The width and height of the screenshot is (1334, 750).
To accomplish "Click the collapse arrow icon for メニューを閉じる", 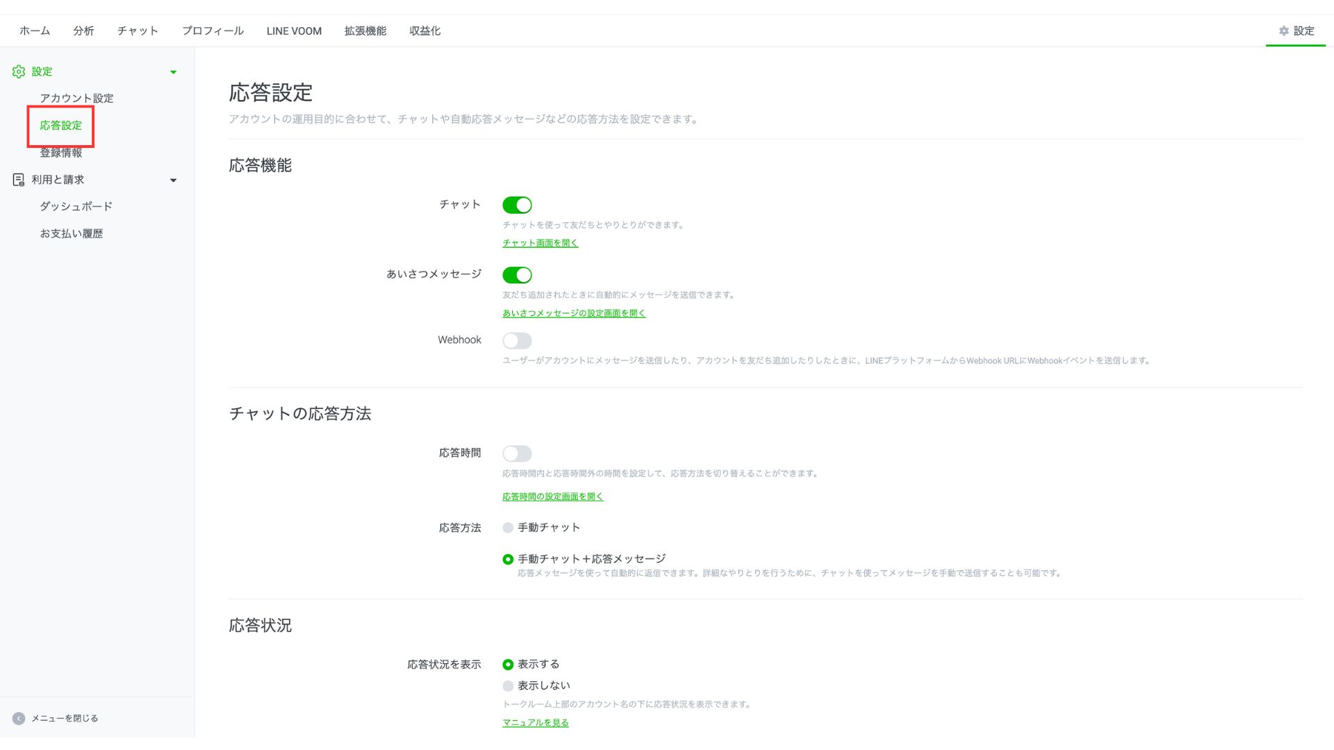I will tap(19, 719).
